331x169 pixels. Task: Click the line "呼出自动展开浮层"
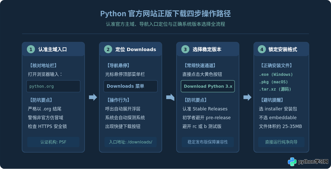coord(123,109)
